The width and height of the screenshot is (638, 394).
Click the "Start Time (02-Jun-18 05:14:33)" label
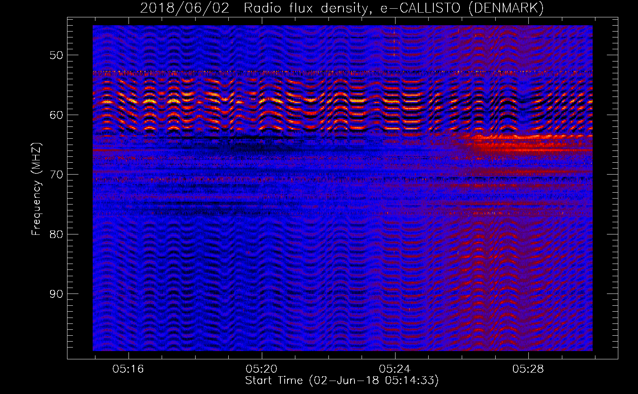[x=342, y=381]
